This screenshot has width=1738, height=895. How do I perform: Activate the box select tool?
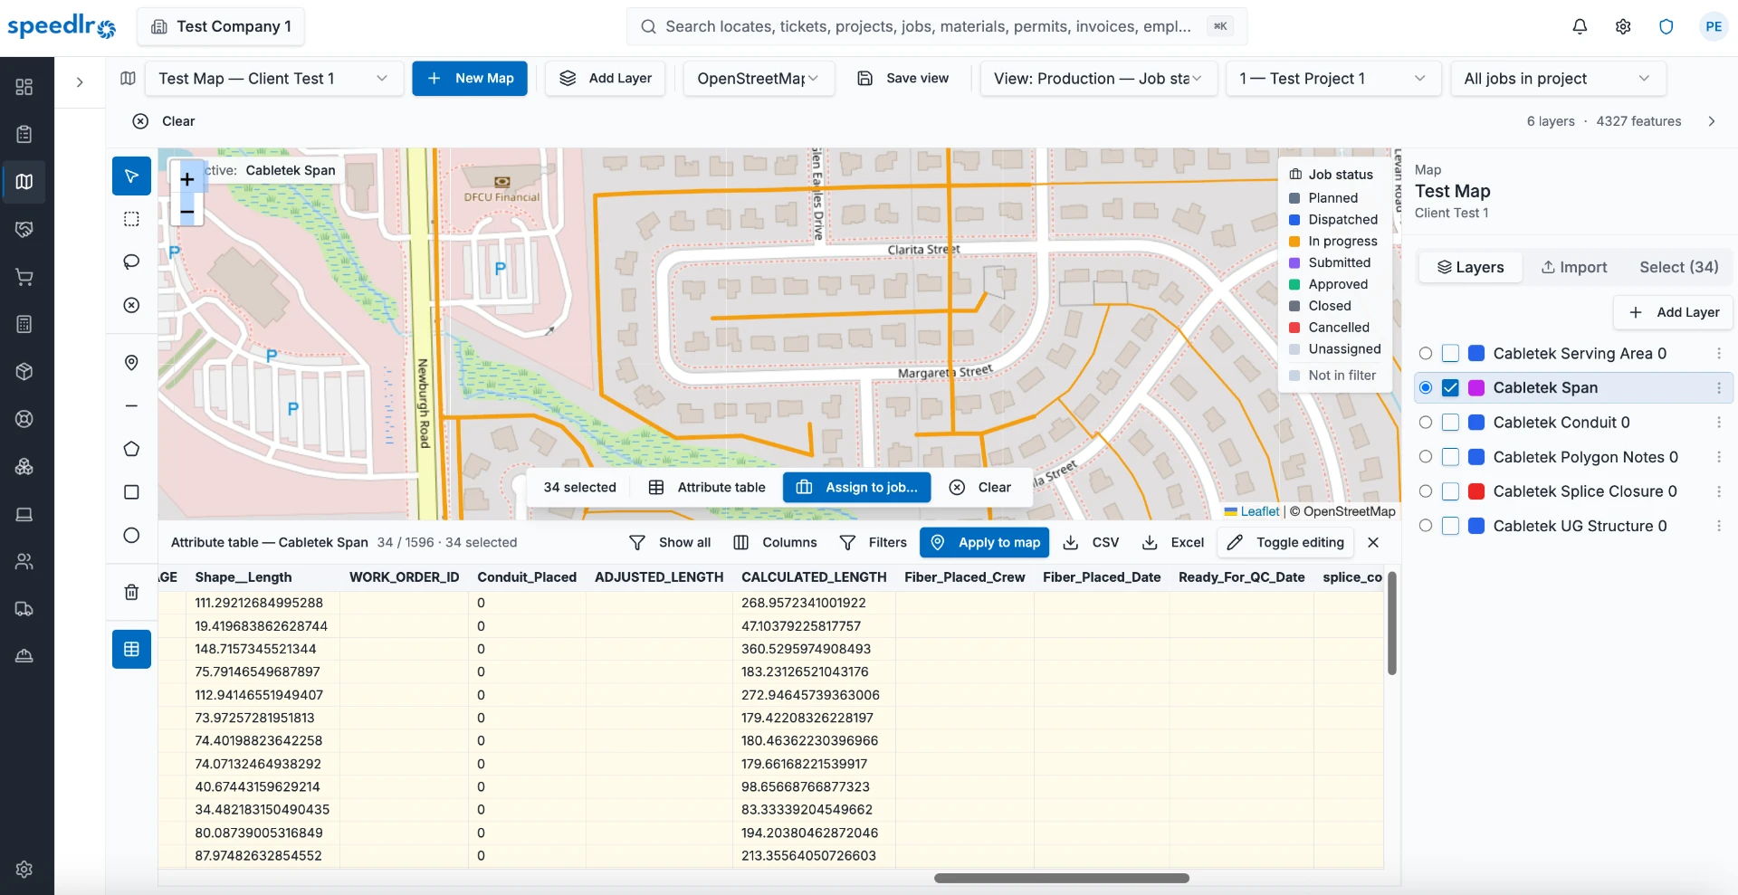coord(131,219)
